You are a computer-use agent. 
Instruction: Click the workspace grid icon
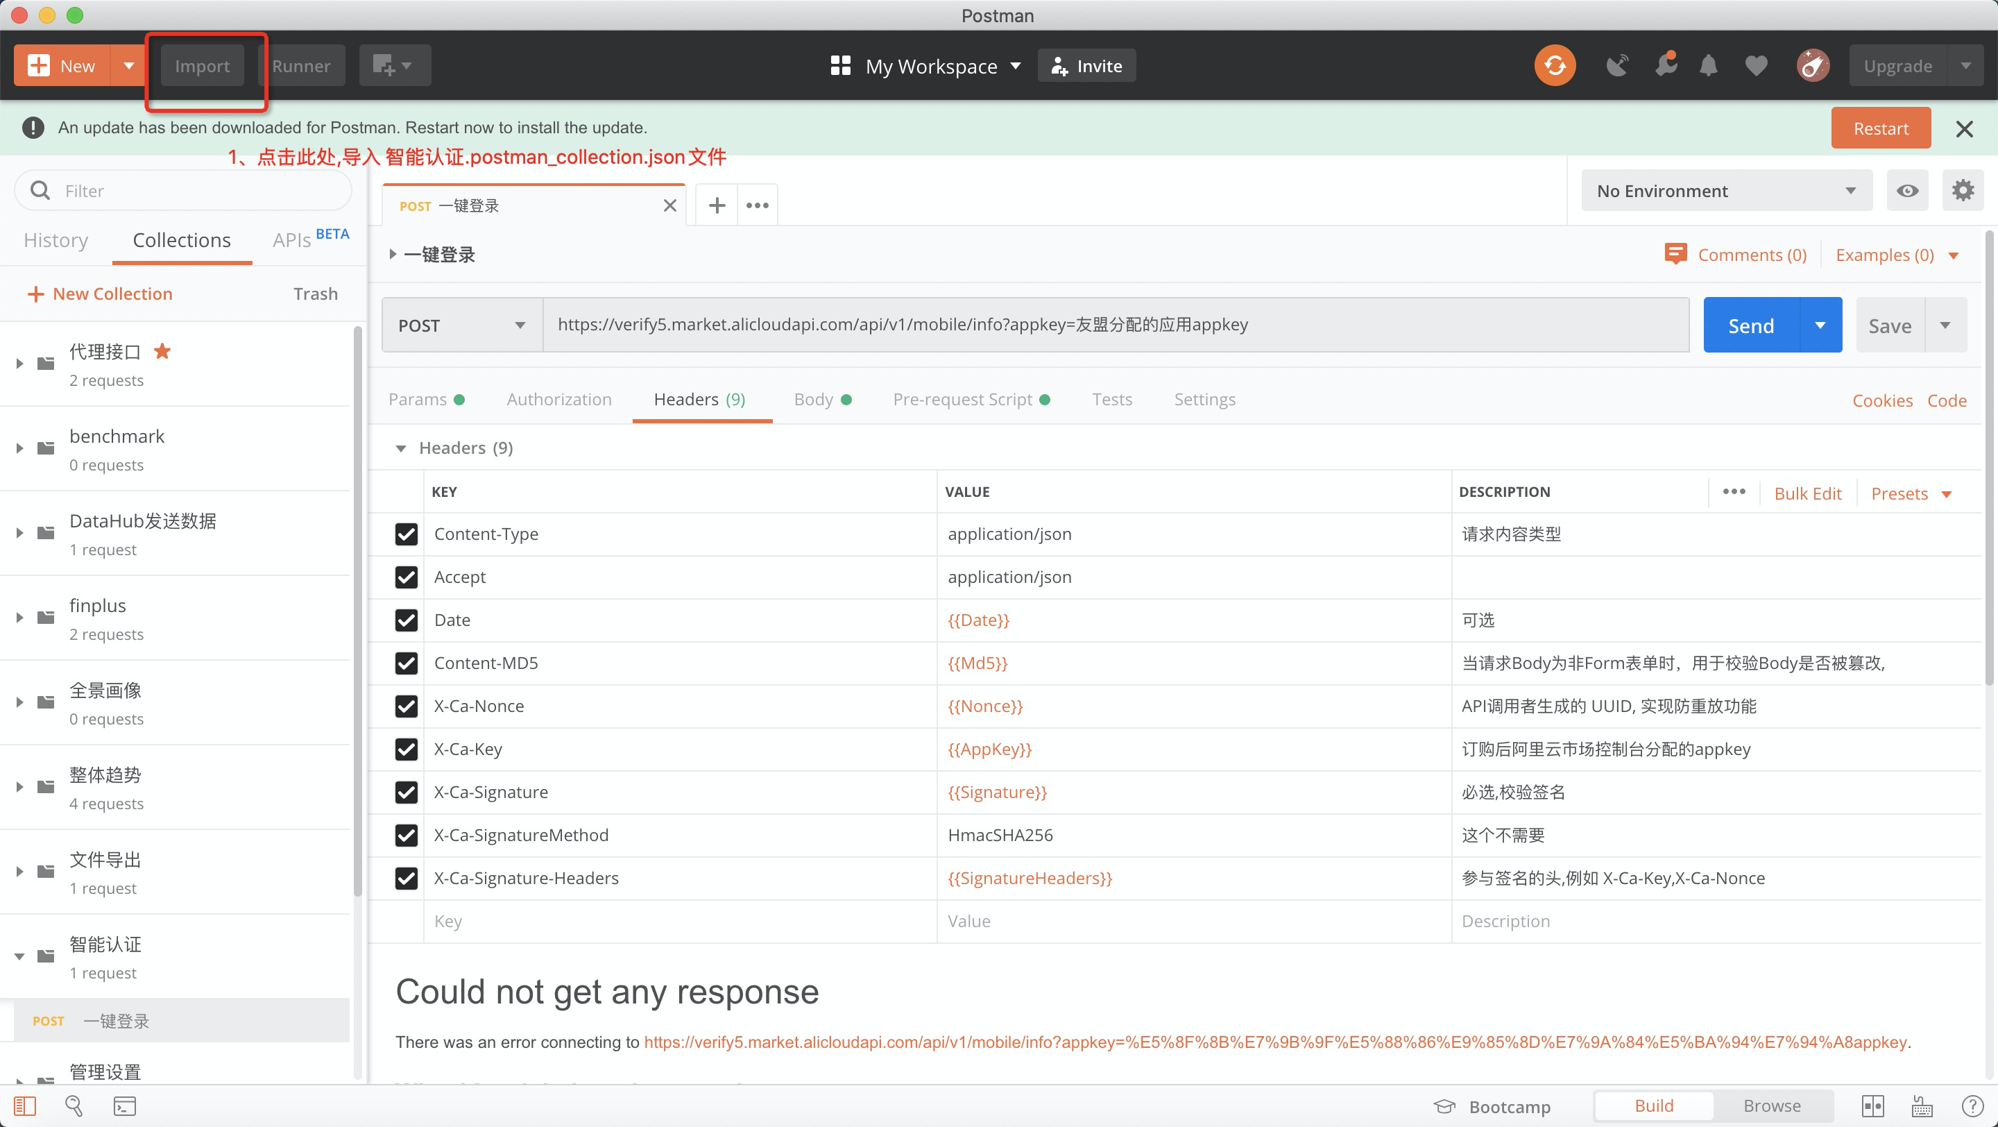point(841,65)
